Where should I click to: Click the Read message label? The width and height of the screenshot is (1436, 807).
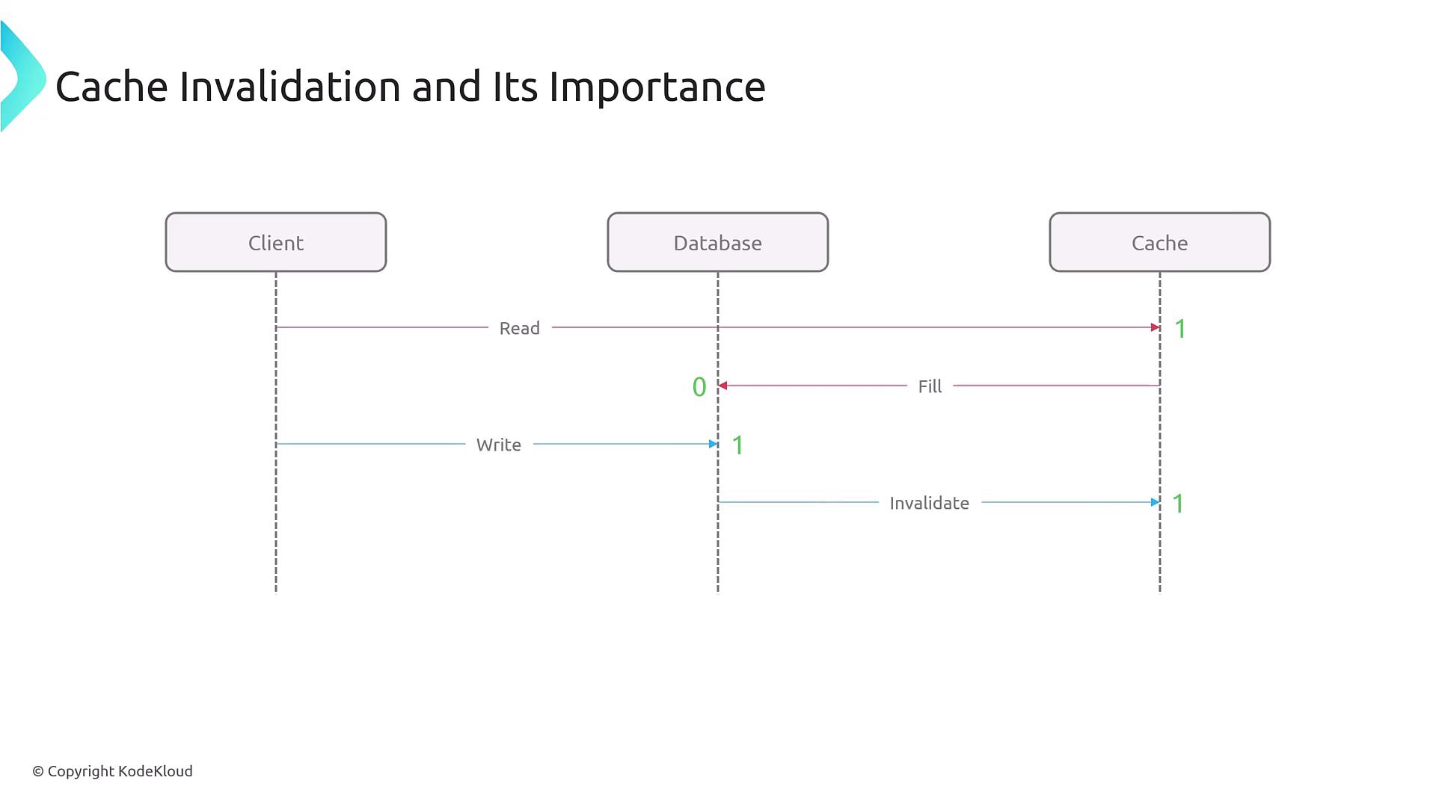click(519, 328)
